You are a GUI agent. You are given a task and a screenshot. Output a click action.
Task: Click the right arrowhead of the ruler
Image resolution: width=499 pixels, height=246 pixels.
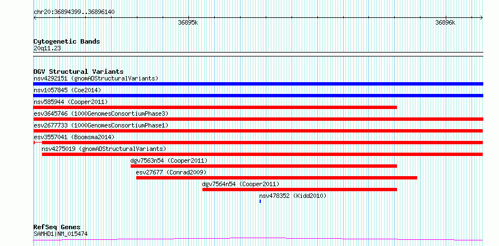482,18
